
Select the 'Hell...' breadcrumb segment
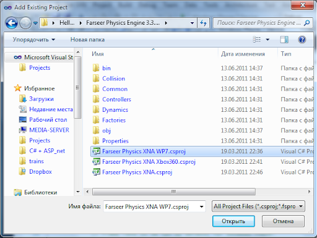coord(67,23)
